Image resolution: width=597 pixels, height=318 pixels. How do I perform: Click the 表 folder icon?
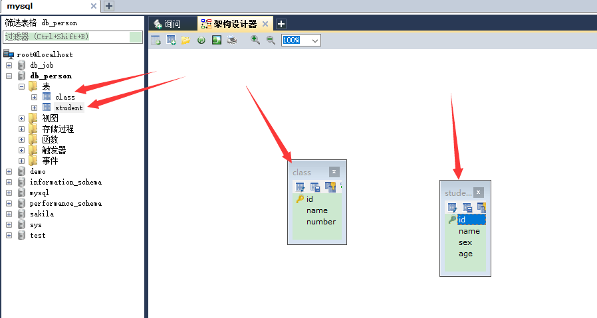point(33,86)
